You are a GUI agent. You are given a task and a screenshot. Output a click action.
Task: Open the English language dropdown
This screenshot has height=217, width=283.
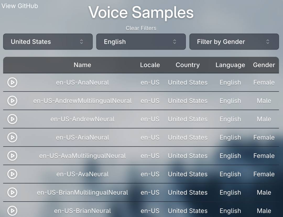[141, 42]
